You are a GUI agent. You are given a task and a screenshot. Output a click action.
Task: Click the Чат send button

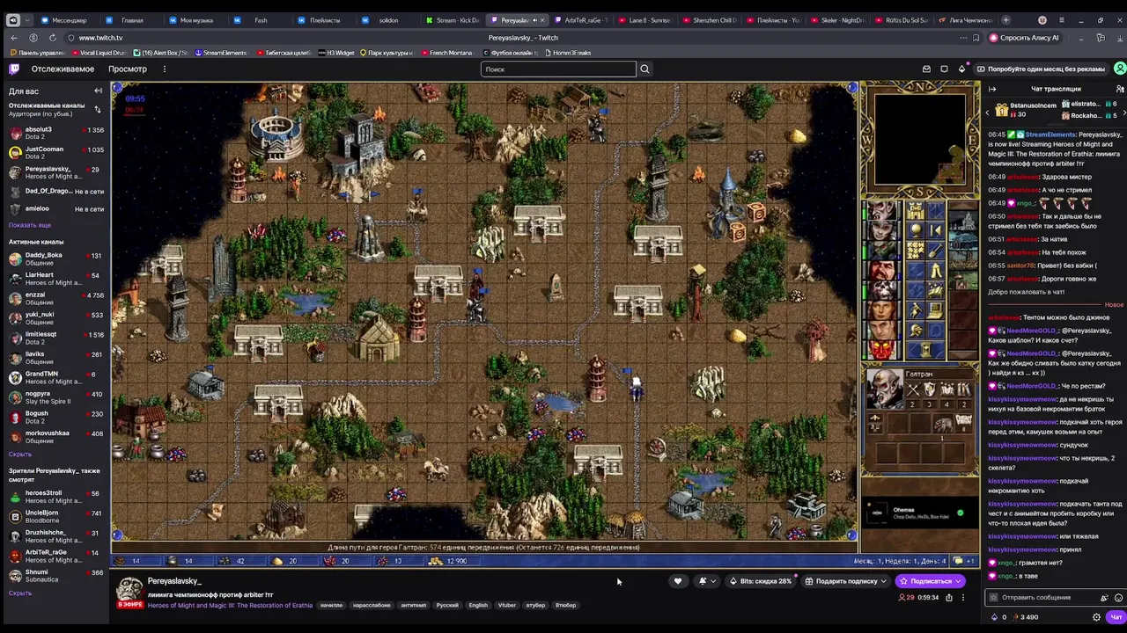[x=1116, y=617]
